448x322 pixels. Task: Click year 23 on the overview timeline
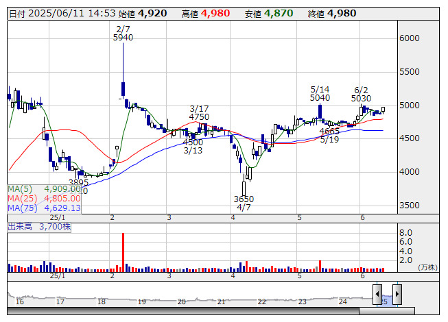(303, 301)
